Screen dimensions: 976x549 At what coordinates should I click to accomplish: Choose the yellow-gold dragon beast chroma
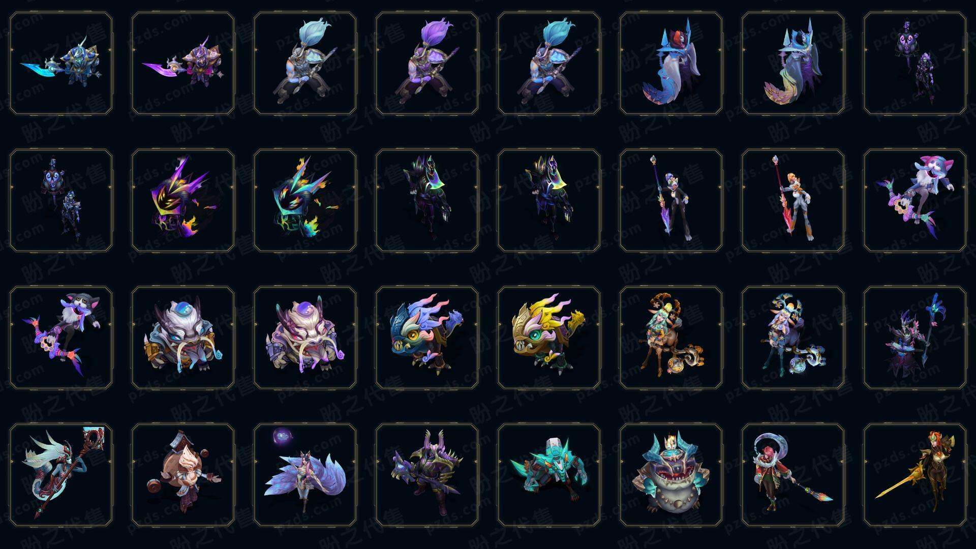549,338
